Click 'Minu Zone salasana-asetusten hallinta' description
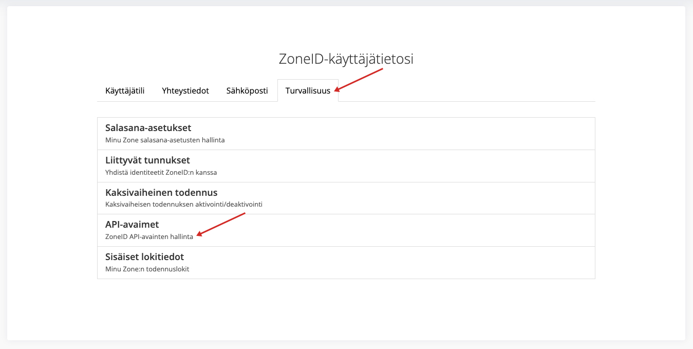 (165, 140)
